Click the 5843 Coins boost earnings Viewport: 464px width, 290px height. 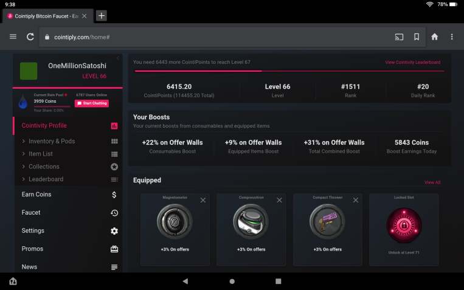point(412,143)
